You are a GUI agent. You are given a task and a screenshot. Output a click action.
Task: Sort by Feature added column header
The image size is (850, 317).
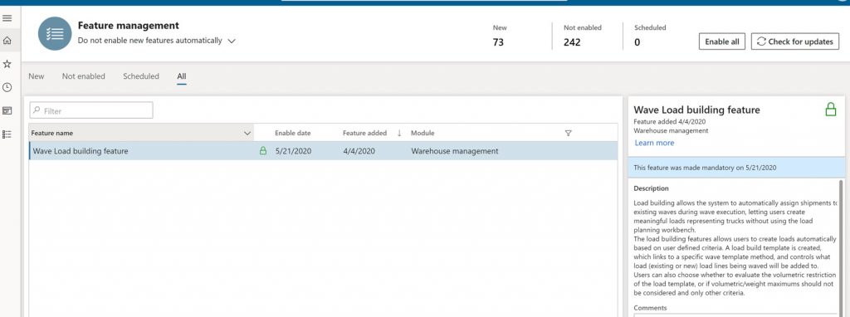click(x=365, y=133)
